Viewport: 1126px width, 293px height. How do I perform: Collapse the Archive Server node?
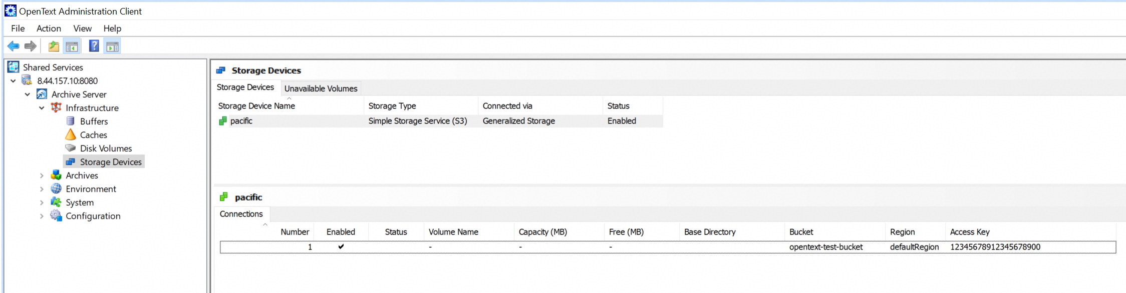click(28, 94)
